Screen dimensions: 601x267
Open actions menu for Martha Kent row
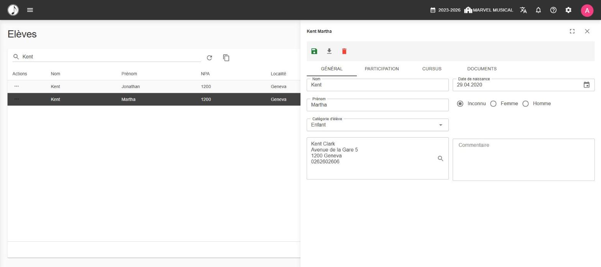[16, 99]
